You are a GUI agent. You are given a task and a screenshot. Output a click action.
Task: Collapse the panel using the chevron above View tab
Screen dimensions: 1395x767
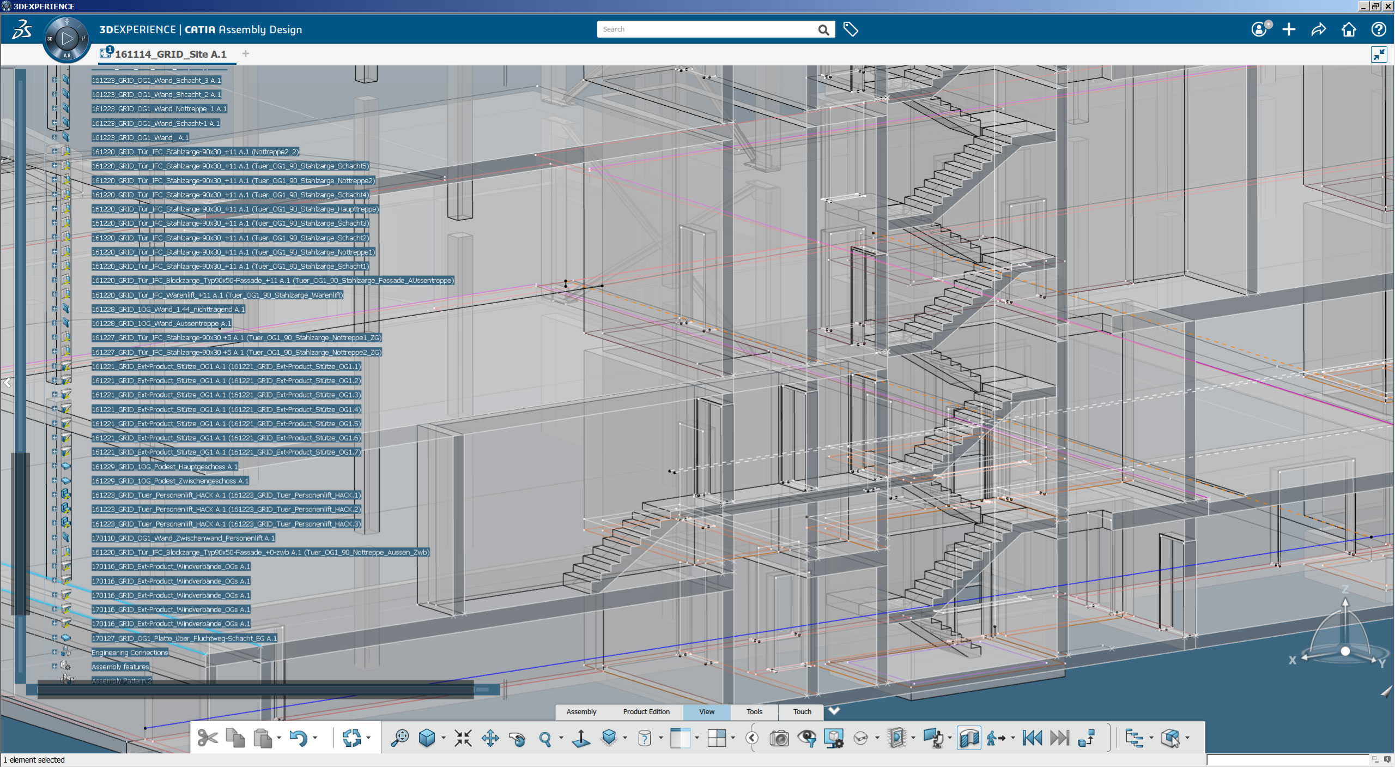834,711
